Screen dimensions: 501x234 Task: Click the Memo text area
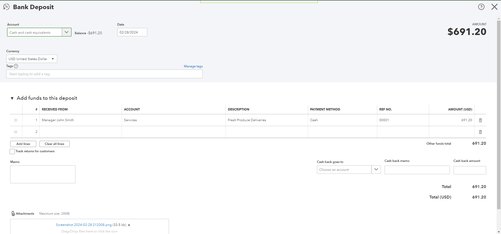click(x=43, y=174)
